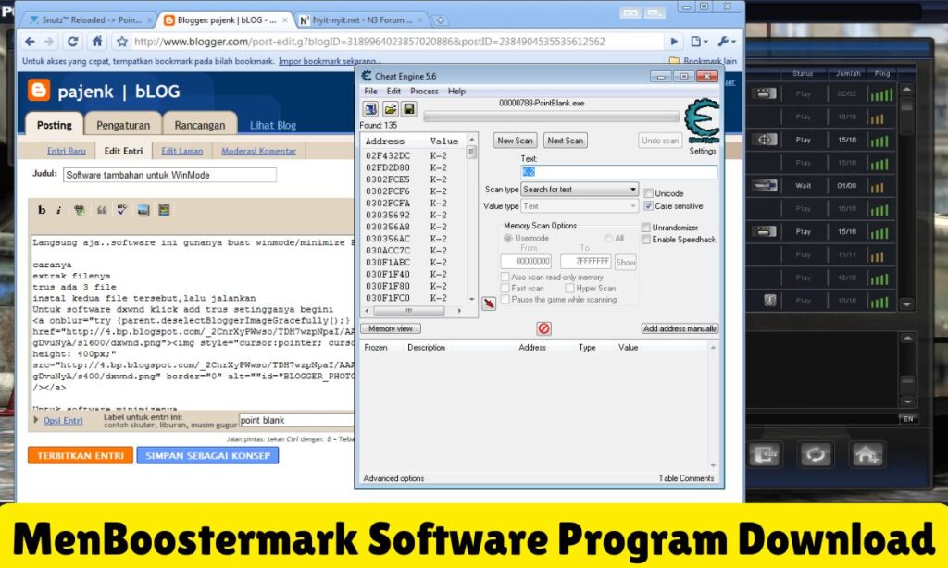Click the bold formatting icon in editor

(x=42, y=210)
